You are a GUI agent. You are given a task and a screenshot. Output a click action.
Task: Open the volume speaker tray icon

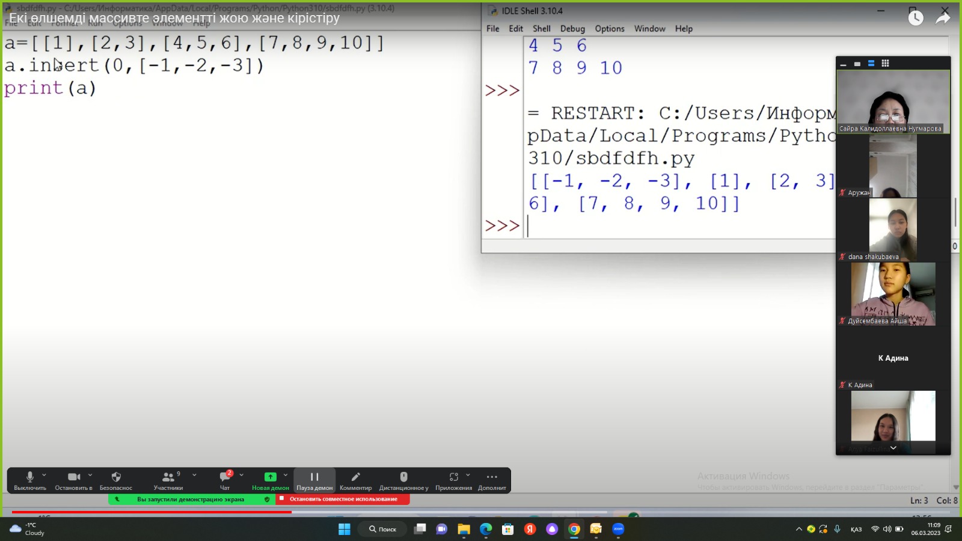click(x=887, y=529)
